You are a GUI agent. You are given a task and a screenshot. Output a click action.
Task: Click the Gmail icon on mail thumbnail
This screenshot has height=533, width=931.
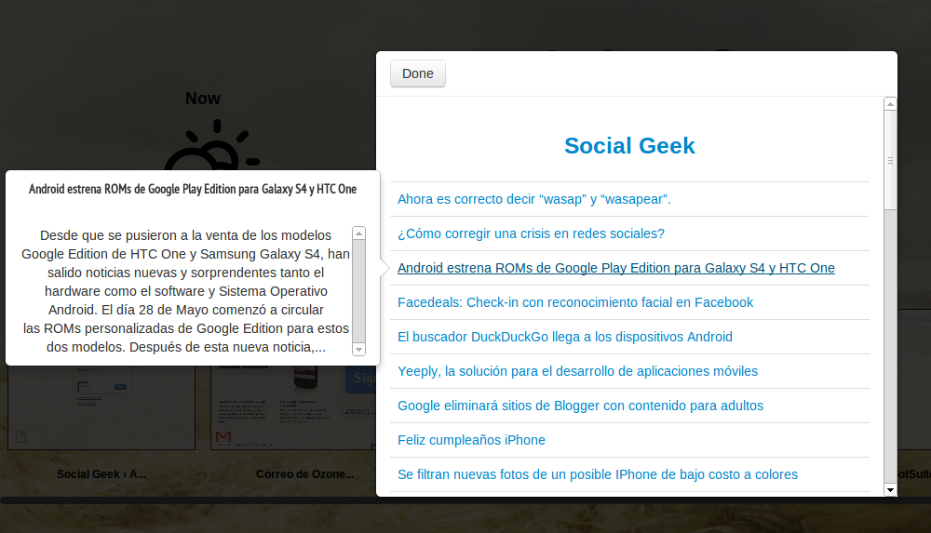pyautogui.click(x=223, y=436)
